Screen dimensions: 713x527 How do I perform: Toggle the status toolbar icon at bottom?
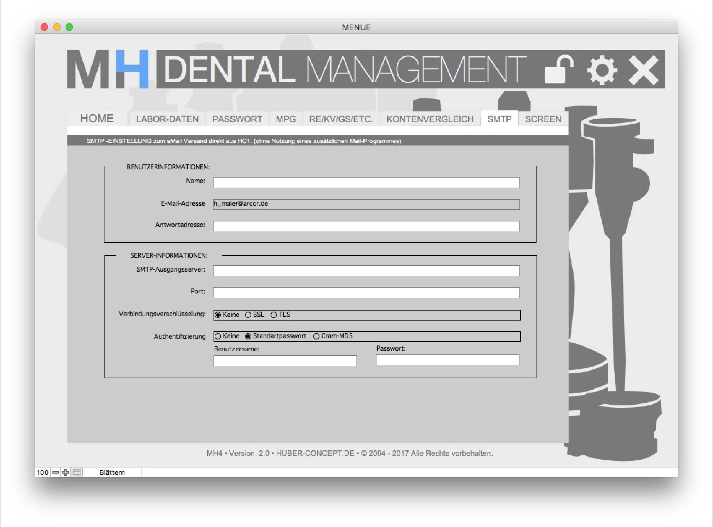pos(77,472)
